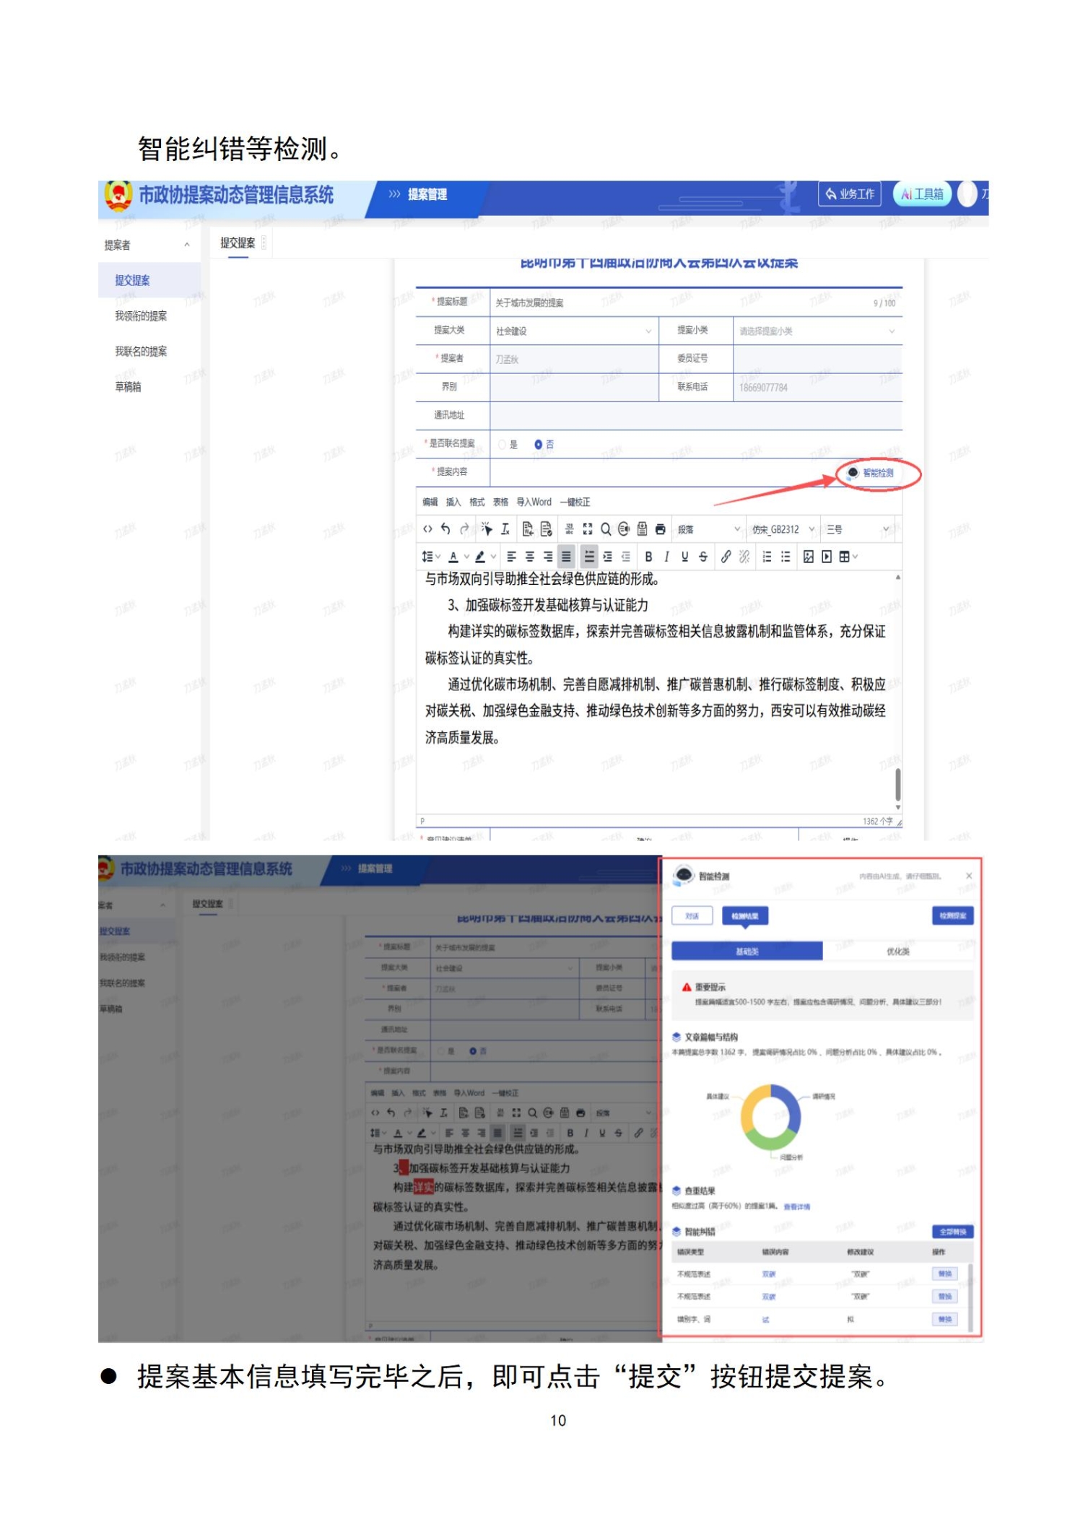Viewport: 1083px width, 1532px height.
Task: Click the robot icon beside 智能检测 panel title
Action: (x=683, y=875)
